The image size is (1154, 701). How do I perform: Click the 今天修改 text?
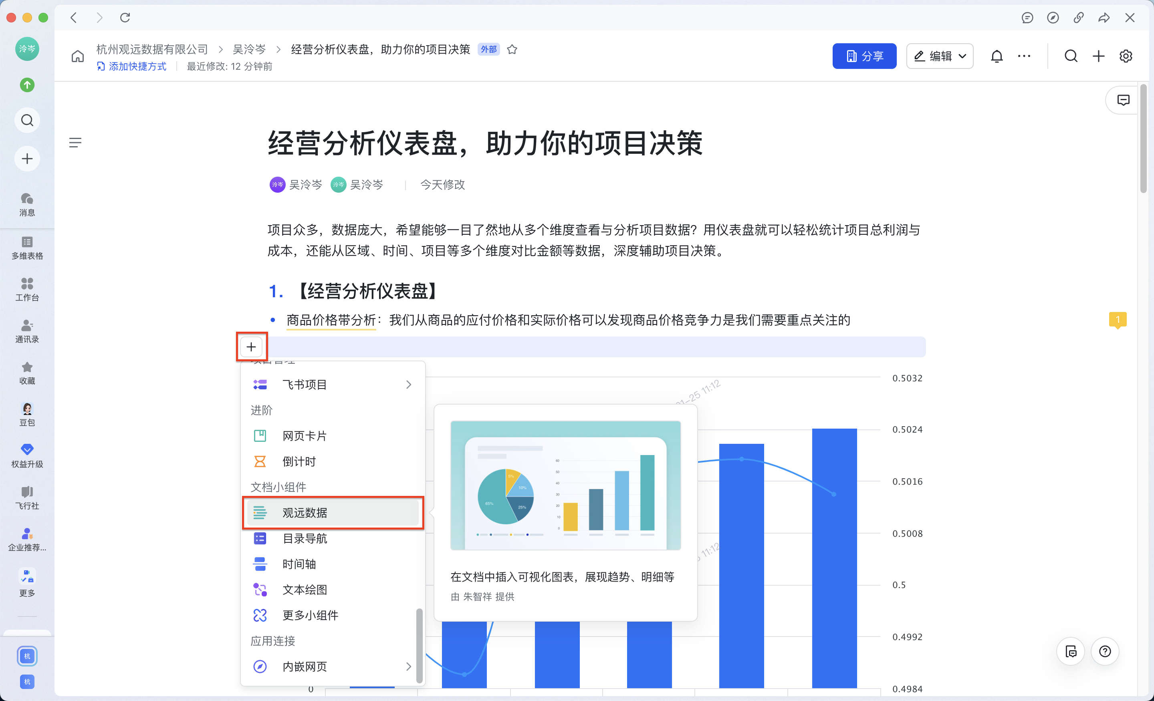(x=443, y=185)
